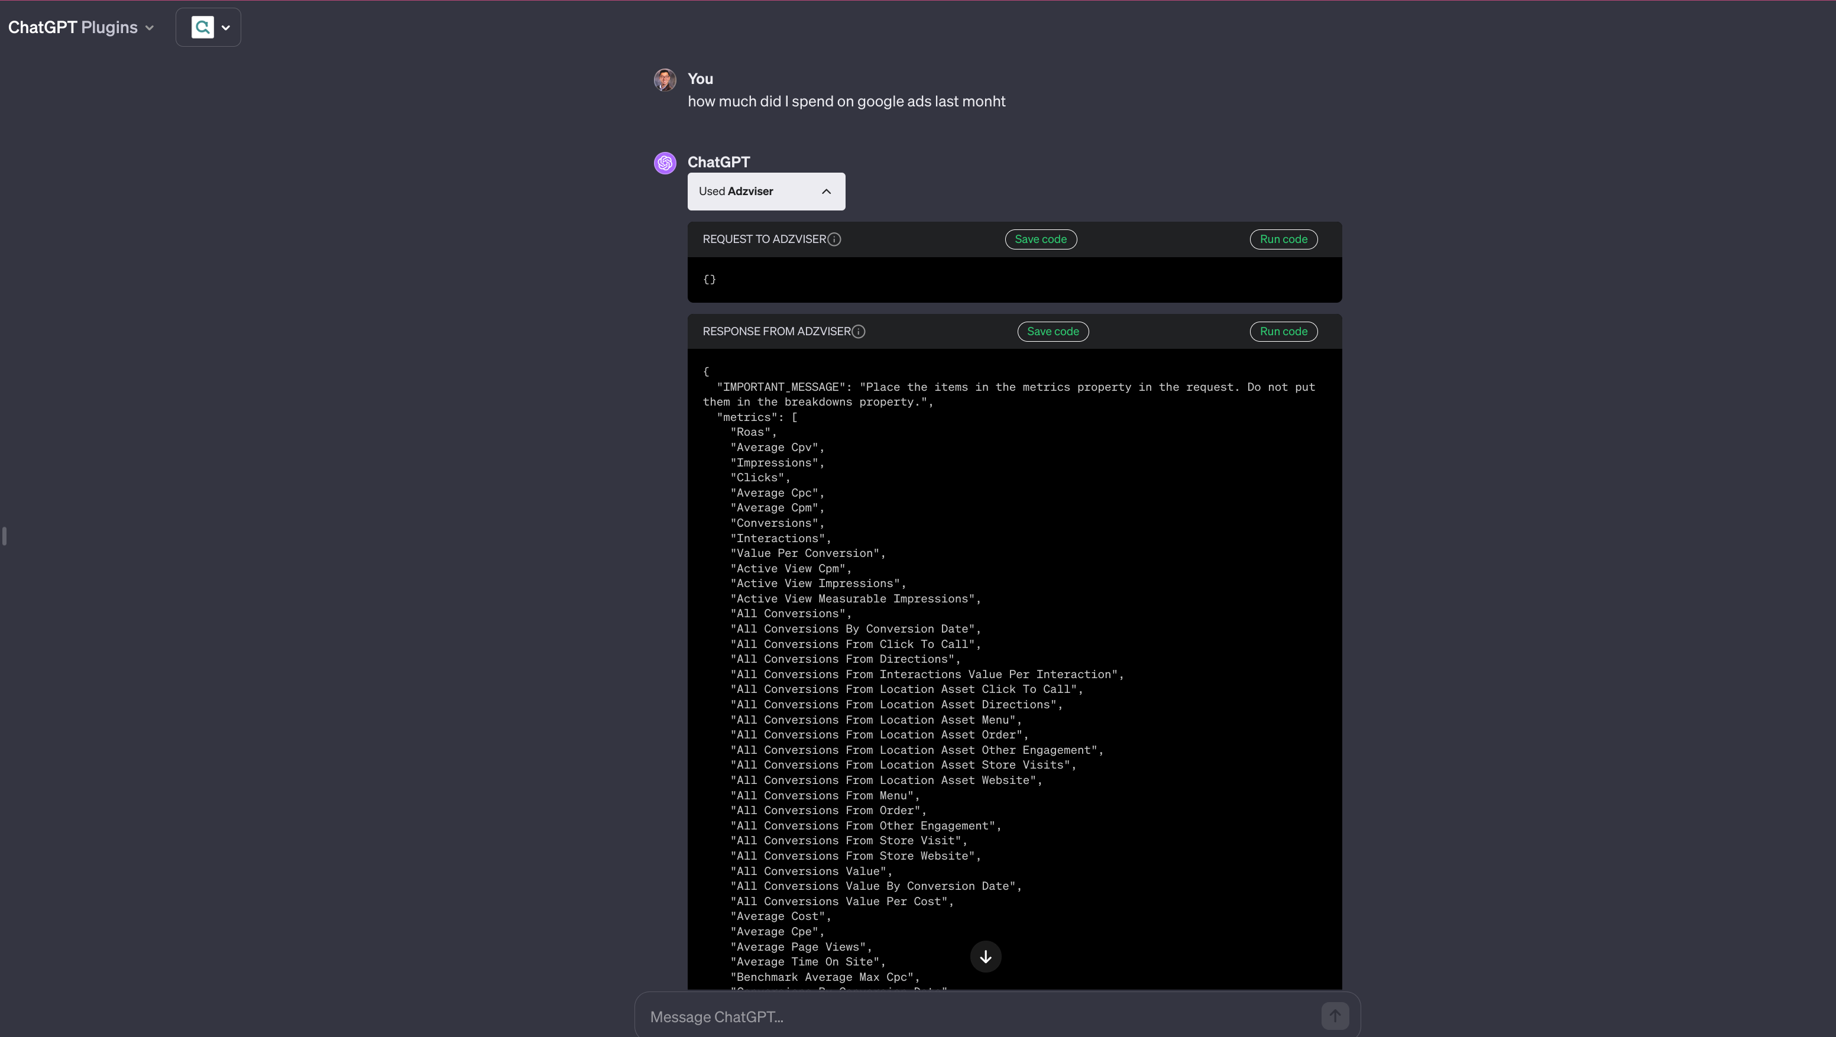
Task: Click info icon beside Request to Adzviser
Action: click(834, 239)
